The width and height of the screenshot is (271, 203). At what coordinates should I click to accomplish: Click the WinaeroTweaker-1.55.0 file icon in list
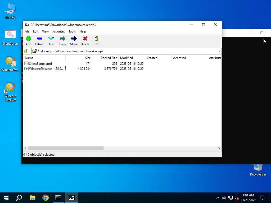tap(26, 69)
